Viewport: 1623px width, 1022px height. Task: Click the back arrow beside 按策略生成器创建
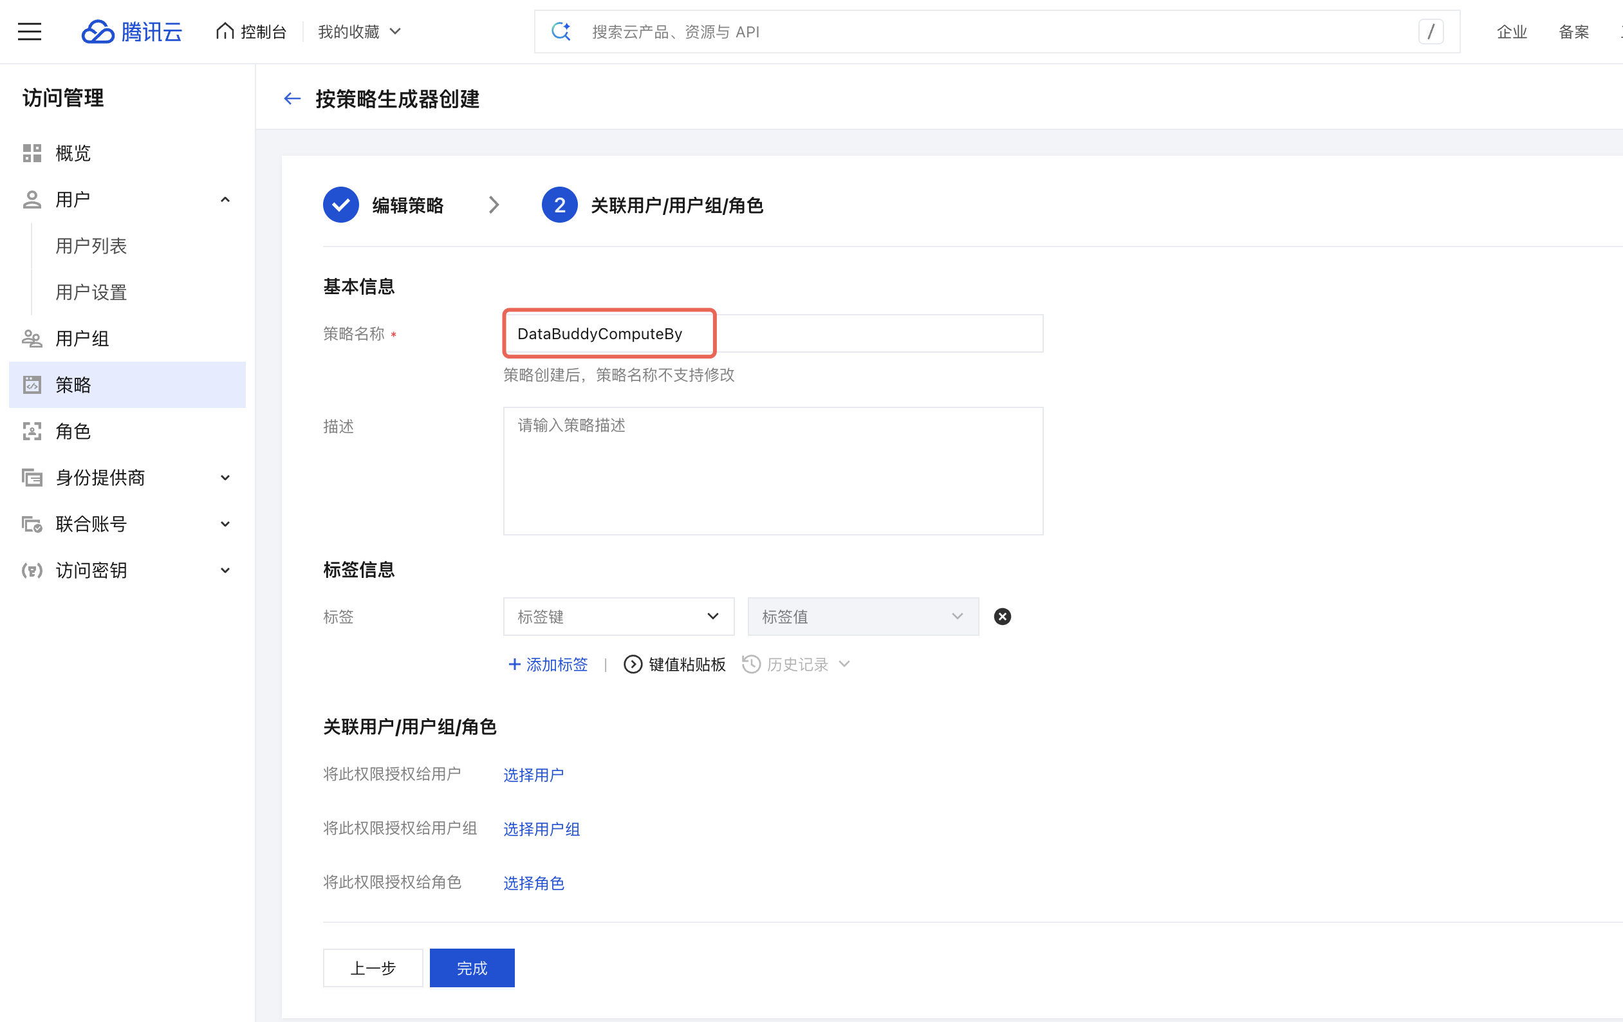click(x=292, y=99)
